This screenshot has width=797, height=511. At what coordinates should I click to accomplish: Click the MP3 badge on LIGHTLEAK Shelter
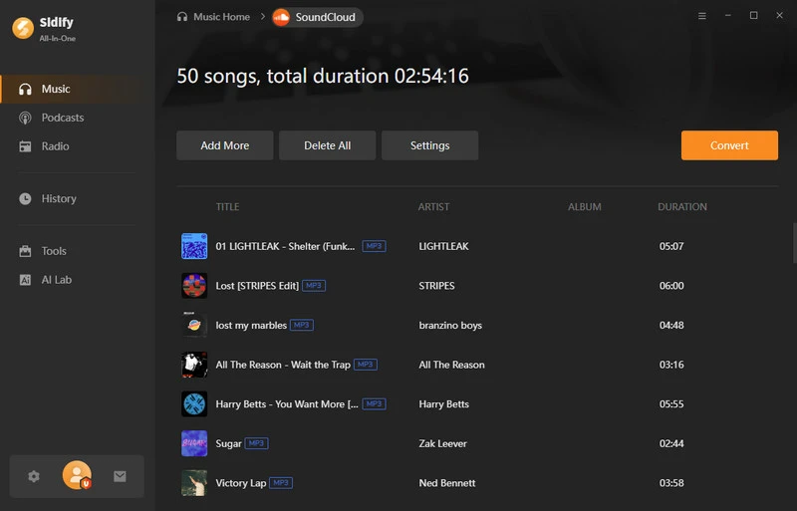point(375,246)
